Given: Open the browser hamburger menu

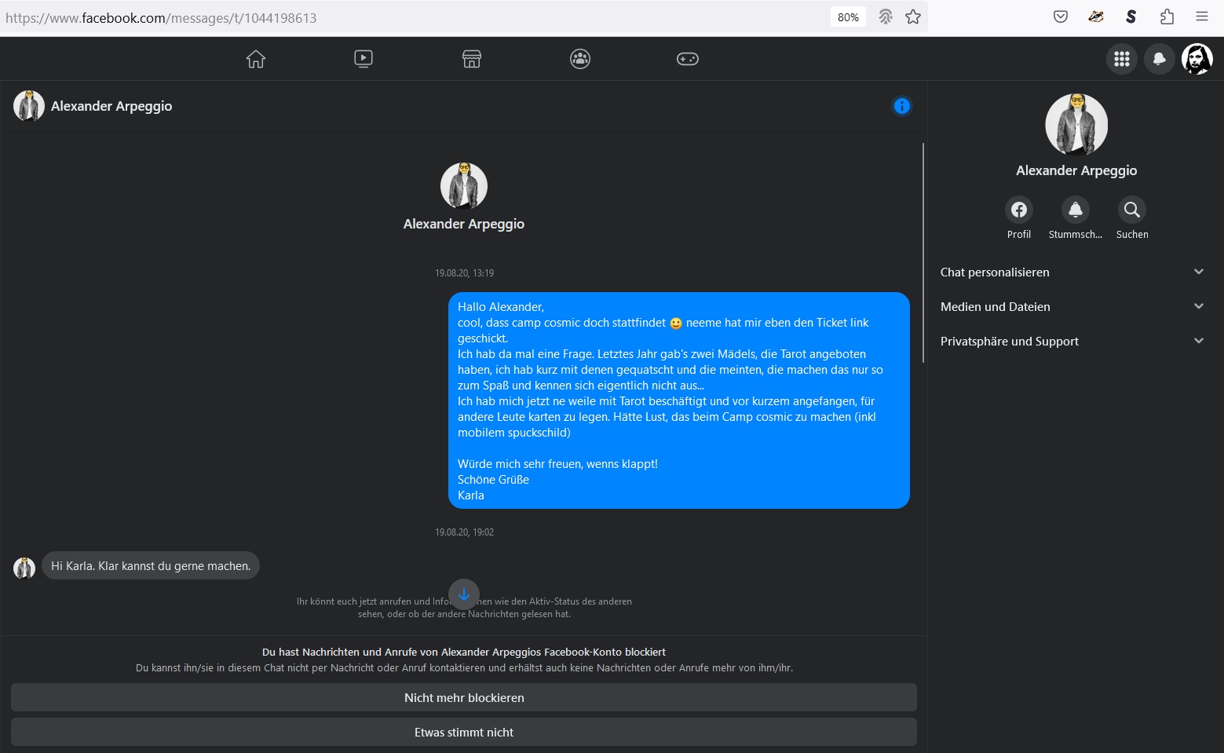Looking at the screenshot, I should pyautogui.click(x=1202, y=16).
